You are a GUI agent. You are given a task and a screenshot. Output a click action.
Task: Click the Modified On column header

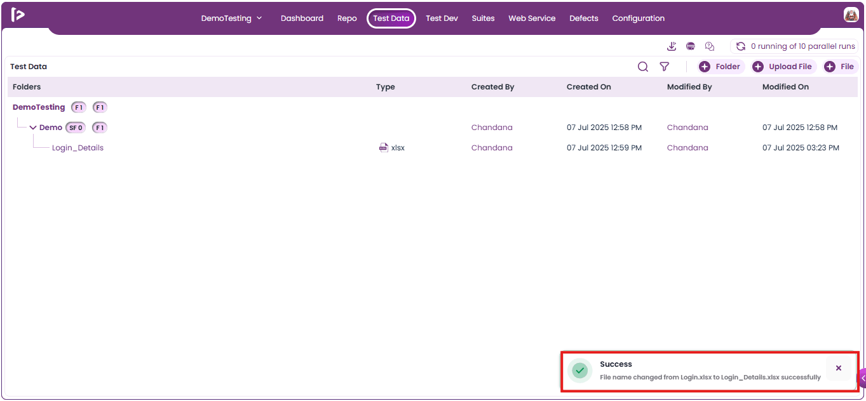[x=785, y=87]
